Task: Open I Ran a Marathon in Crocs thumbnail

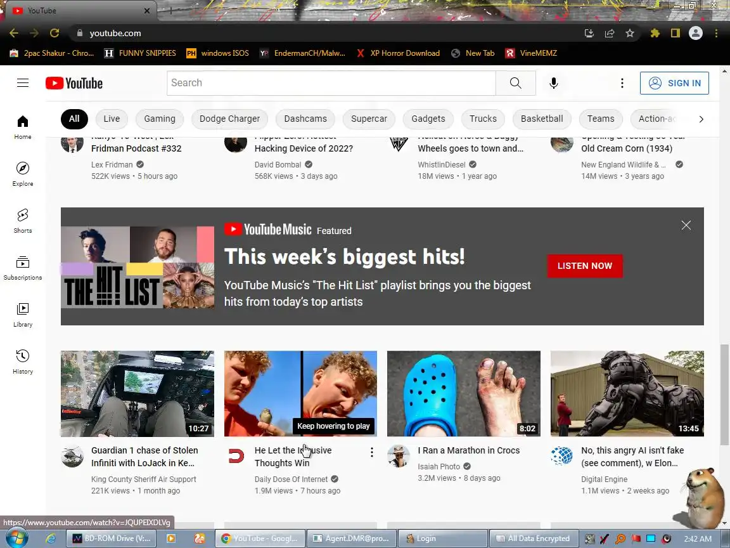Action: click(464, 394)
